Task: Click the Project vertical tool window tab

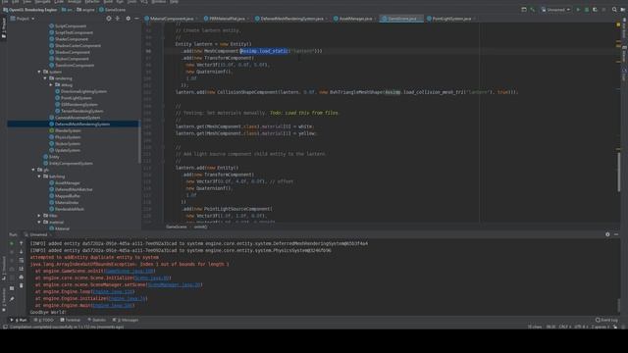Action: pos(4,28)
